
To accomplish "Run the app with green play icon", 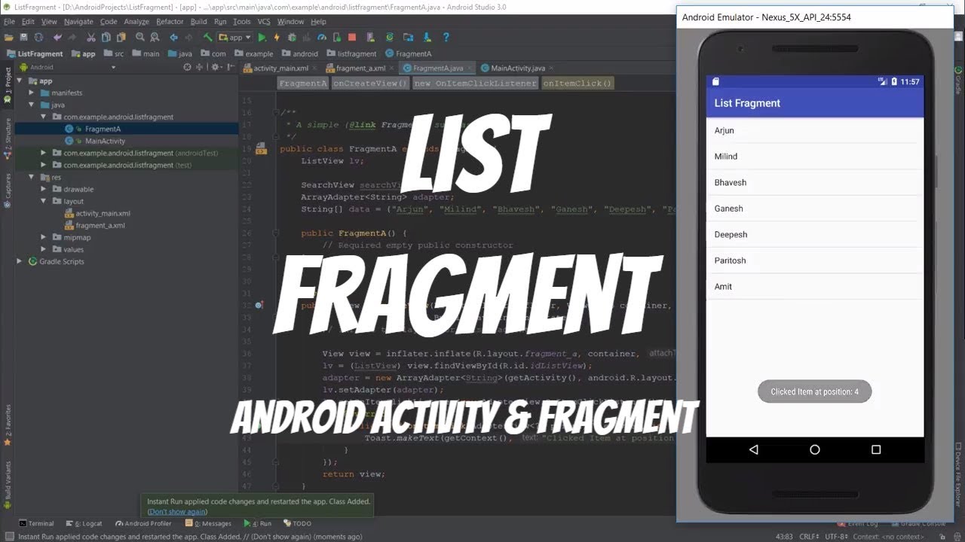I will [262, 37].
